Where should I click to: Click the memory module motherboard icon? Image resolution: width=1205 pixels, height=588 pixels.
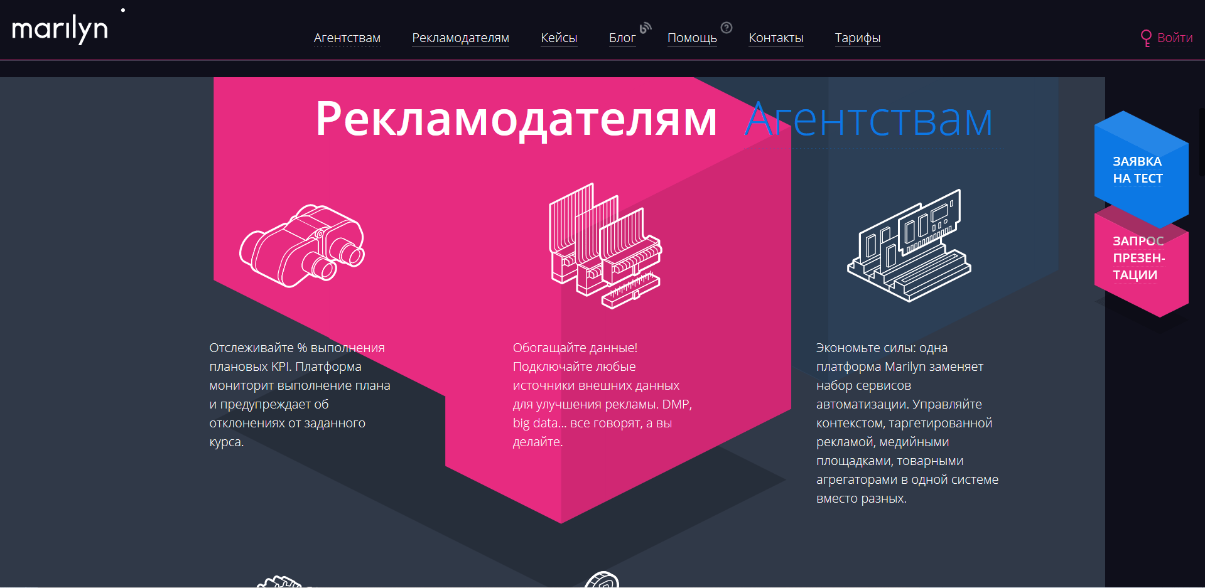tap(909, 246)
